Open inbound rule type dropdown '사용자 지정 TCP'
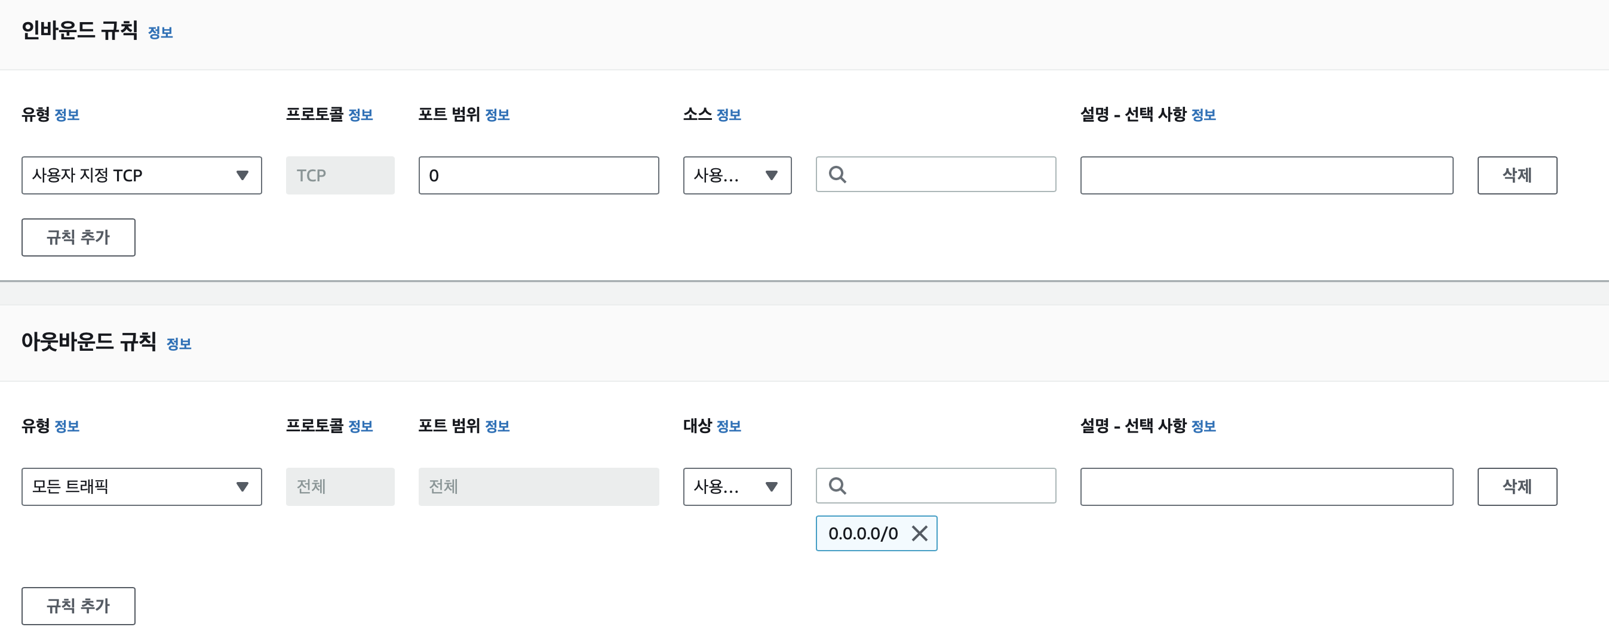The width and height of the screenshot is (1609, 630). pyautogui.click(x=141, y=175)
